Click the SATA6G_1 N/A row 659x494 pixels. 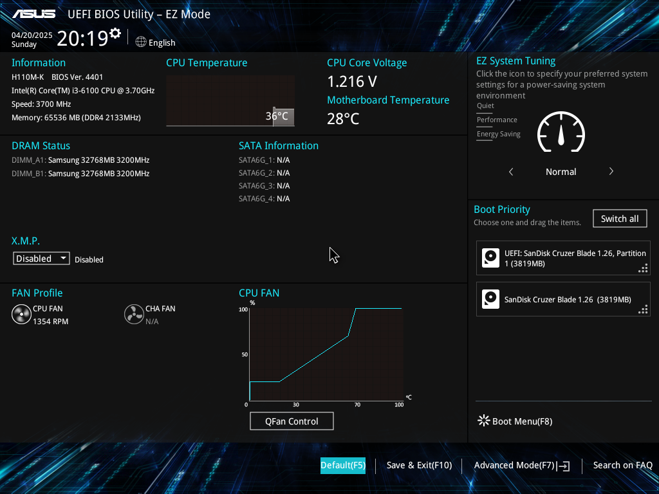coord(264,160)
